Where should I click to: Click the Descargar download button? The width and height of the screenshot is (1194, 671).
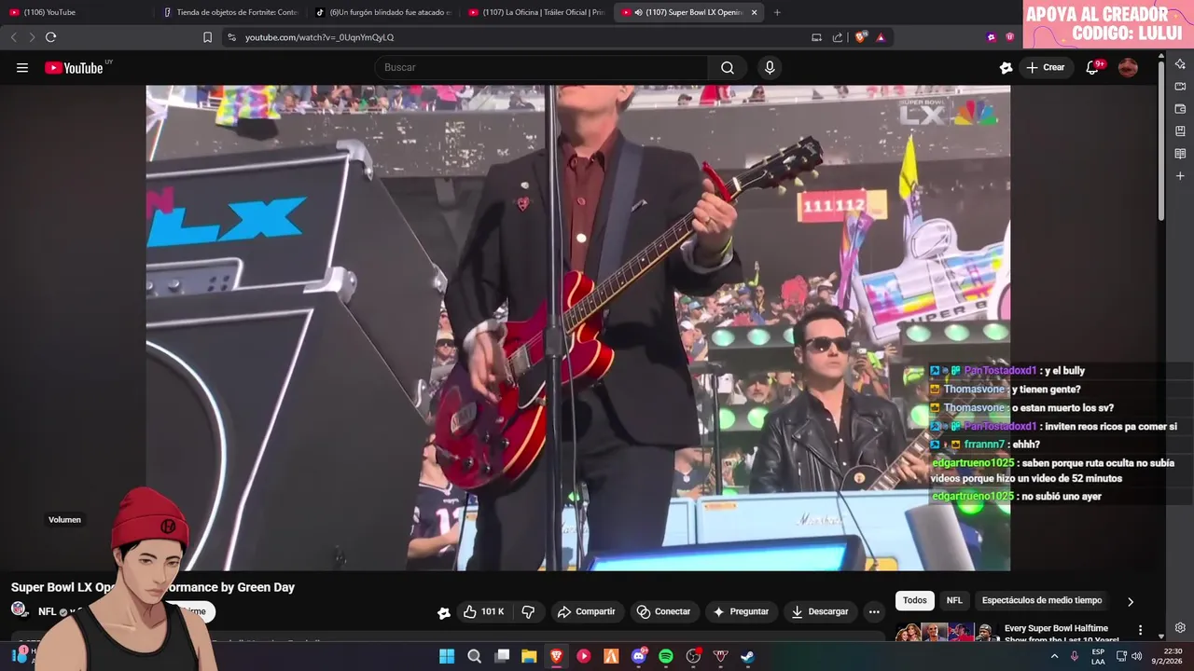click(819, 611)
